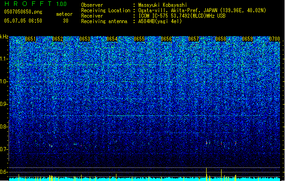Select the filename 0507050650.png
This screenshot has width=285, height=181.
click(x=23, y=12)
